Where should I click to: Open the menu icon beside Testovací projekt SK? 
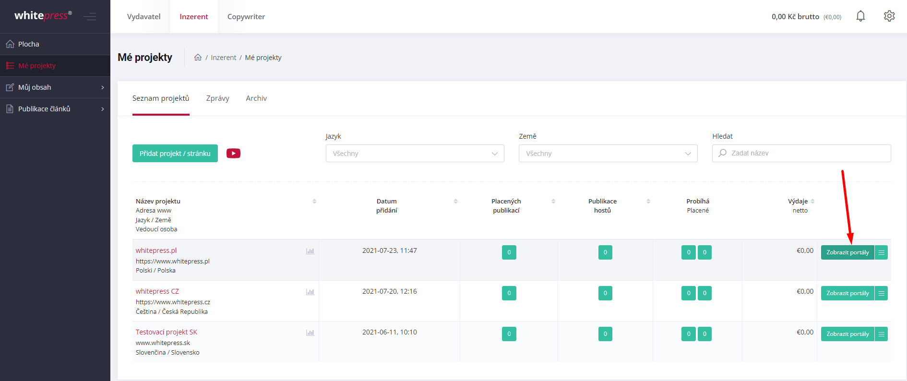881,334
